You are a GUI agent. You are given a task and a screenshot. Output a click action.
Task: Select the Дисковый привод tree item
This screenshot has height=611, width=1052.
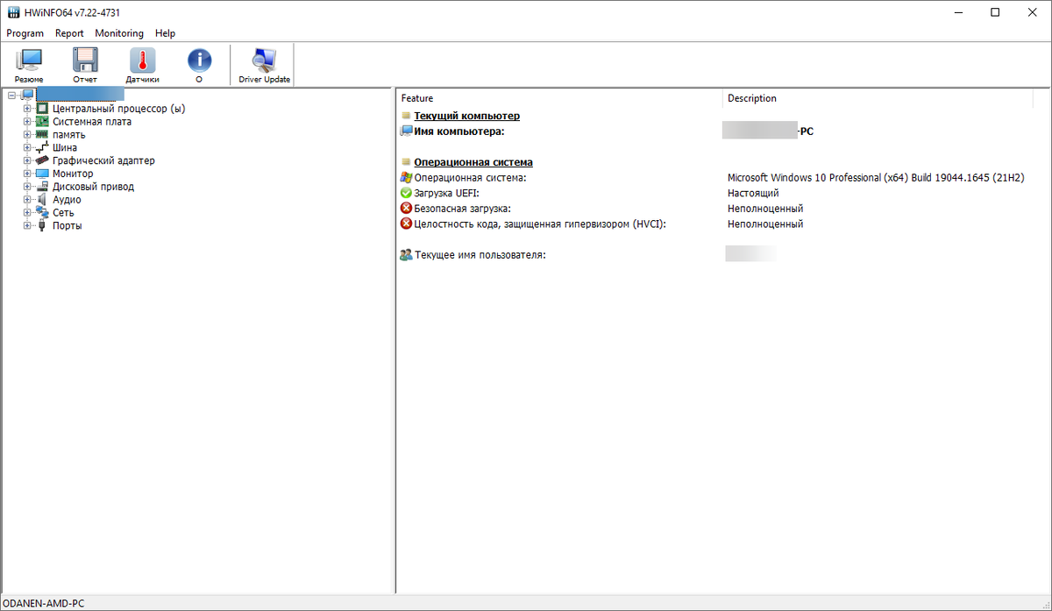93,187
